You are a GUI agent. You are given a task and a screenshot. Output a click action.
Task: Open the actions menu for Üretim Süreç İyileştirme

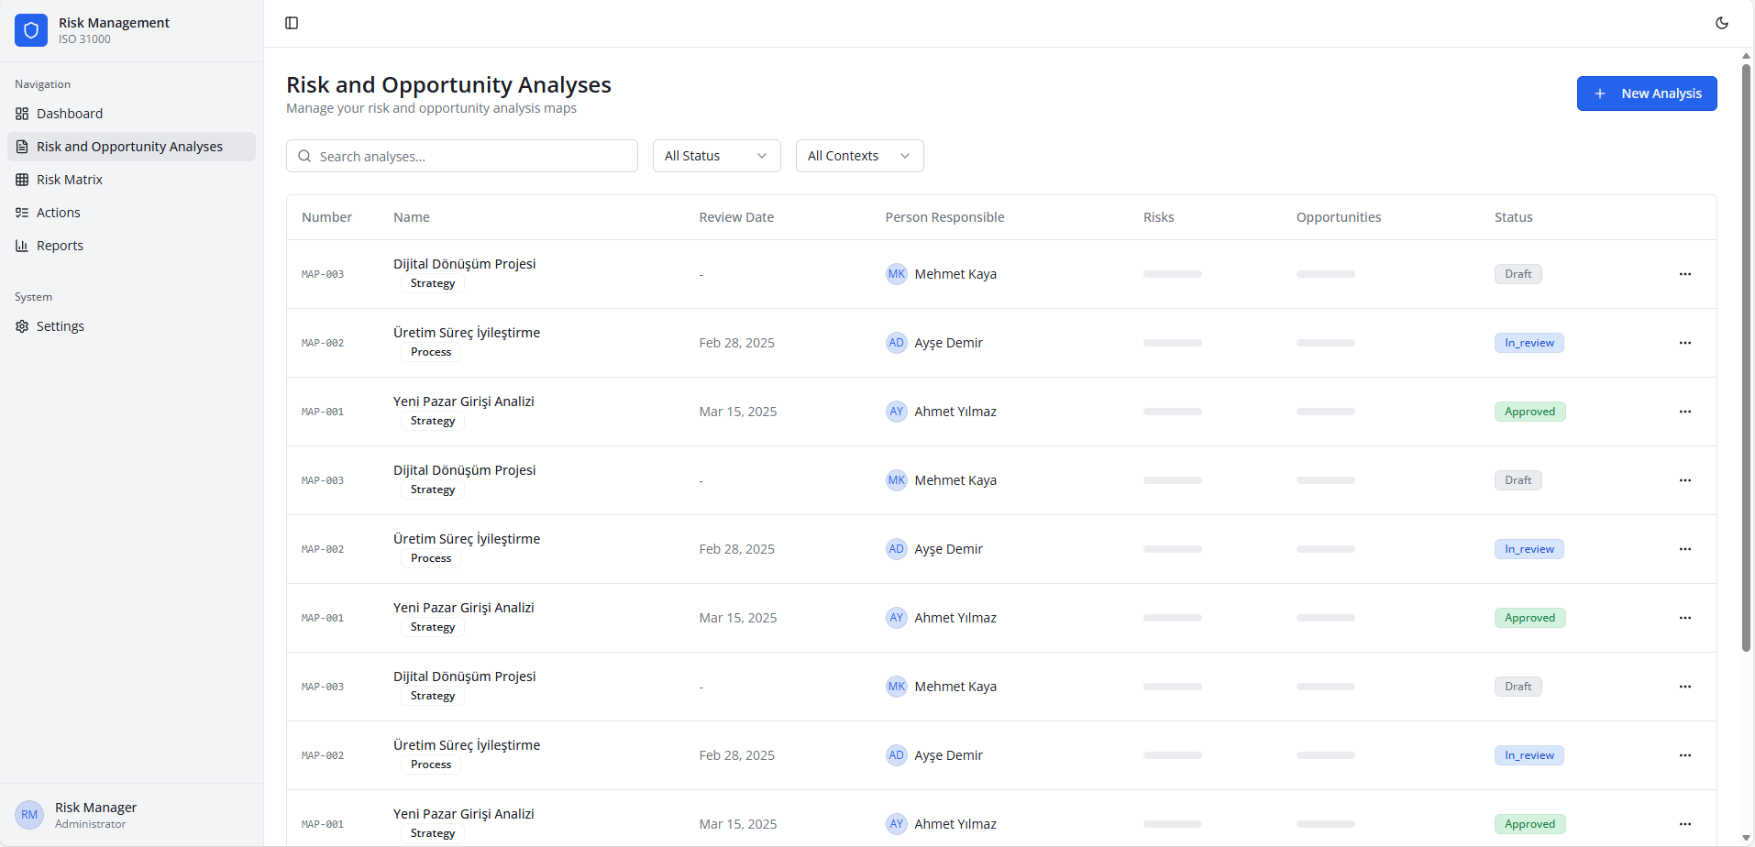[1686, 342]
